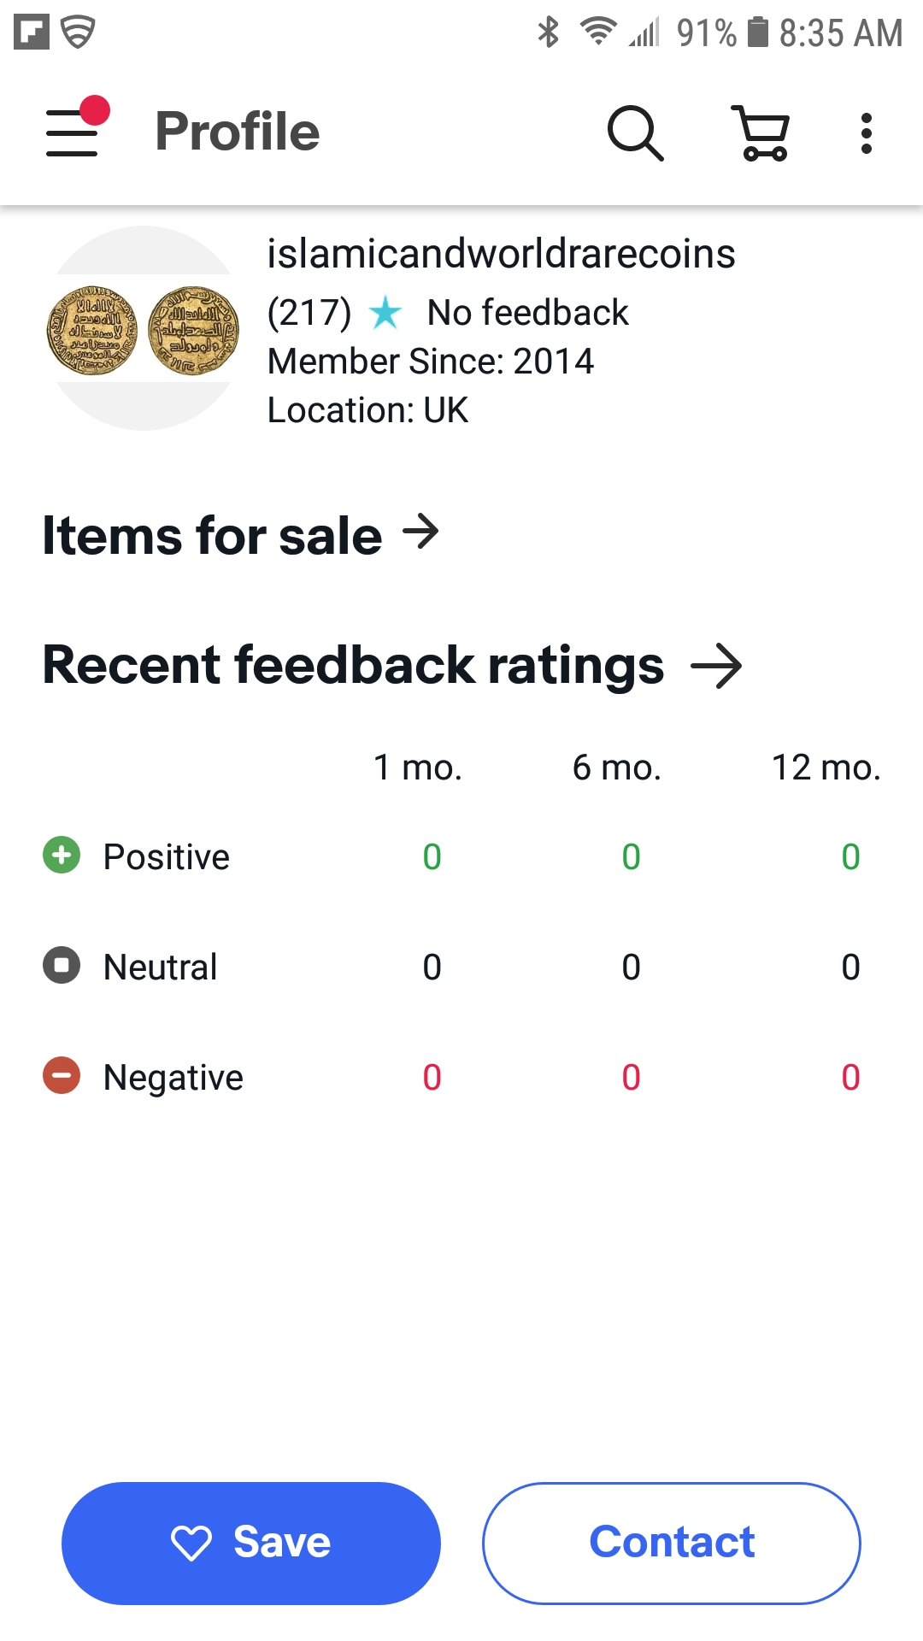Tap the (217) feedback score
Viewport: 923px width, 1641px height.
[309, 313]
